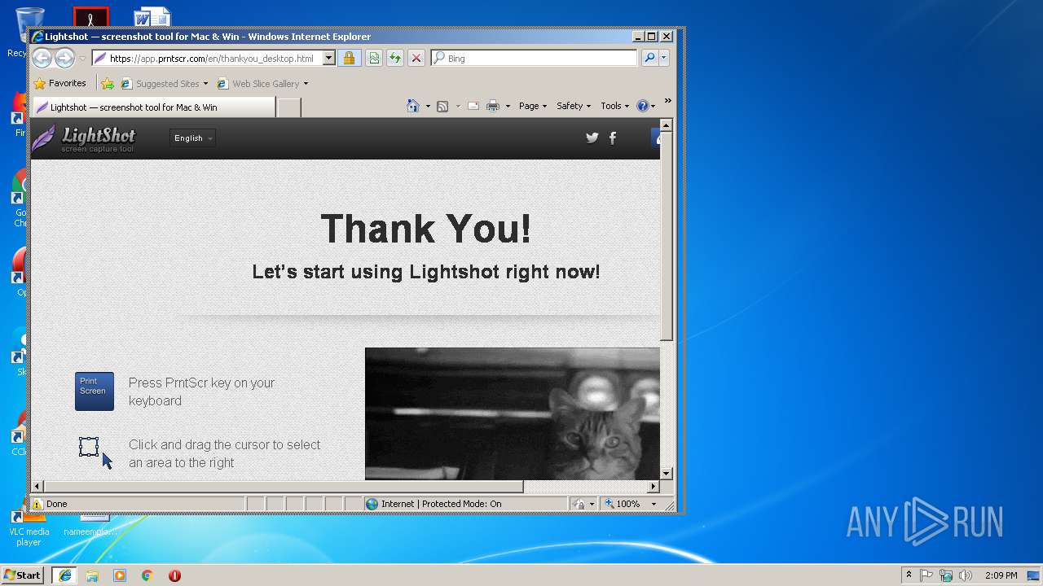Toggle the Compatibility View button
Screen dimensions: 1043x586
[374, 58]
